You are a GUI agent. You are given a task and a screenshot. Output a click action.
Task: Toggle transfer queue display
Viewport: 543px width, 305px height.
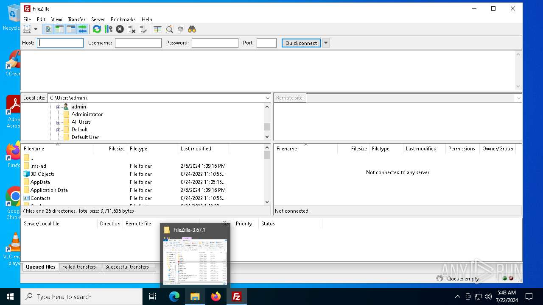click(x=82, y=29)
